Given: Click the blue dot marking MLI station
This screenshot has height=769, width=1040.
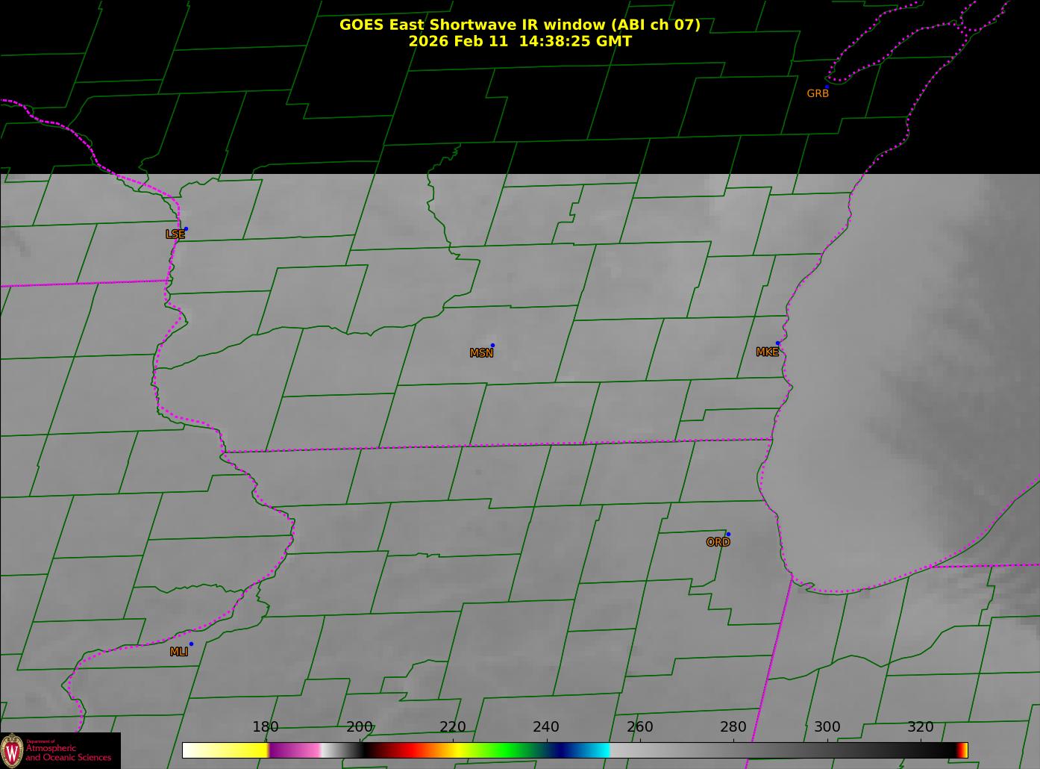Looking at the screenshot, I should click(191, 644).
